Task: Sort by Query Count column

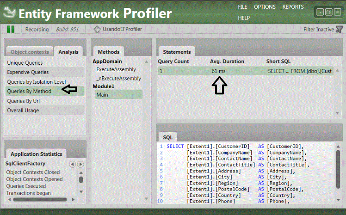Action: (173, 61)
